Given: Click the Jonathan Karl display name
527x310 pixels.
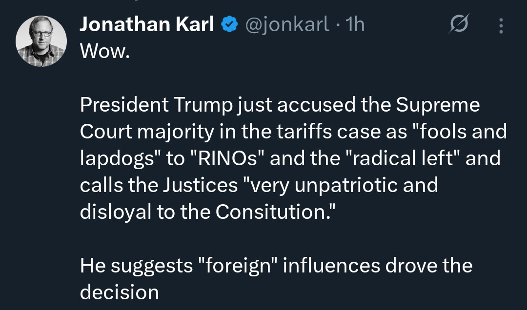Looking at the screenshot, I should [146, 24].
